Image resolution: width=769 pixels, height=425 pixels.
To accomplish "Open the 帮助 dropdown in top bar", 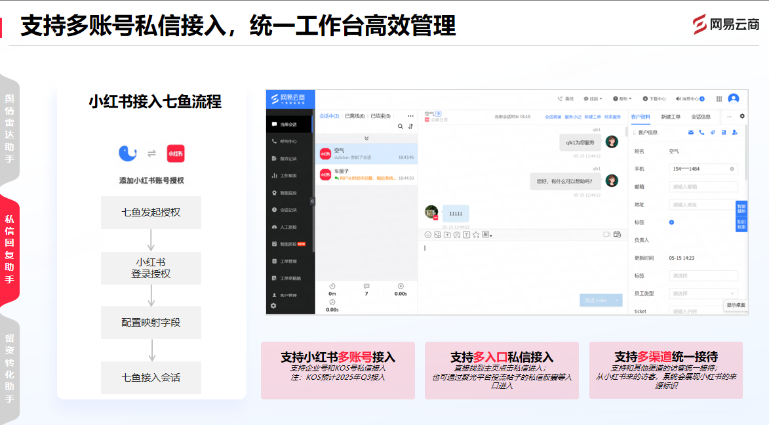I will point(622,98).
